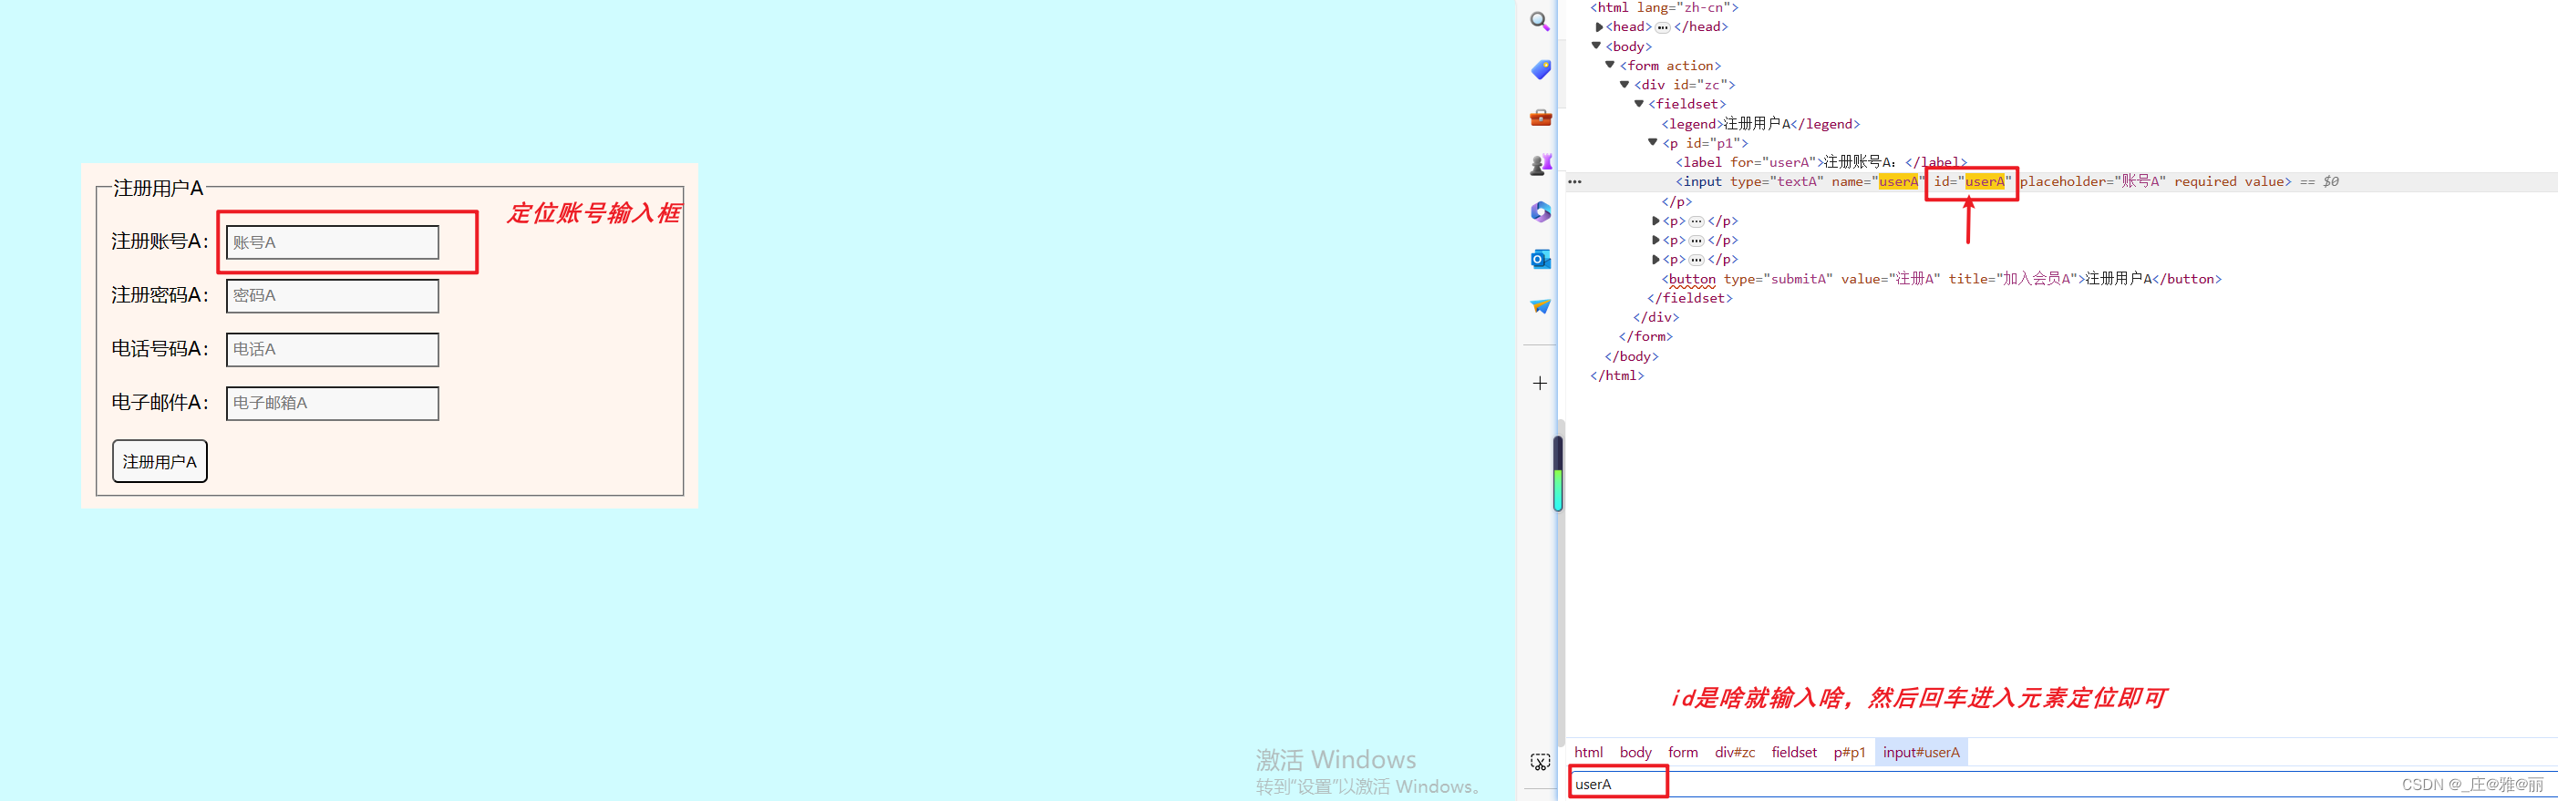Select the closing /html tag line
This screenshot has width=2558, height=801.
(1616, 375)
